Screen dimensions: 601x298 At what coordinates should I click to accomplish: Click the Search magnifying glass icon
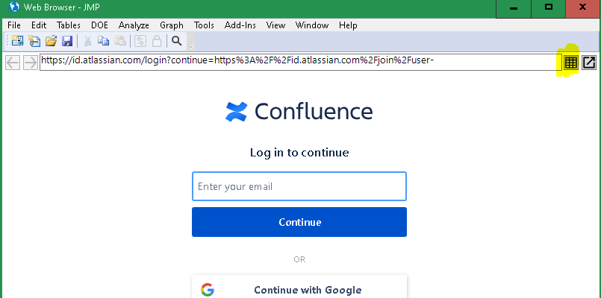click(177, 41)
